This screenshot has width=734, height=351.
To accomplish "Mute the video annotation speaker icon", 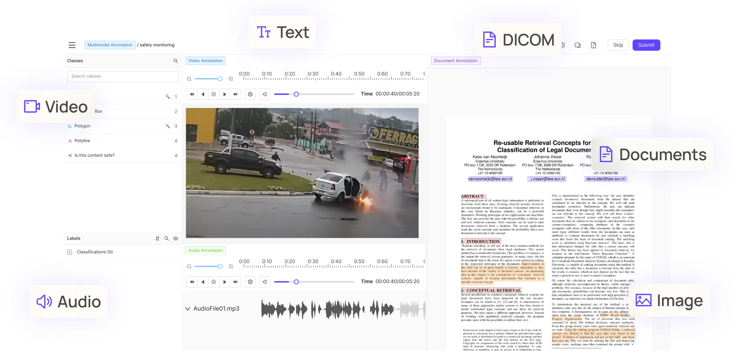I will (265, 94).
